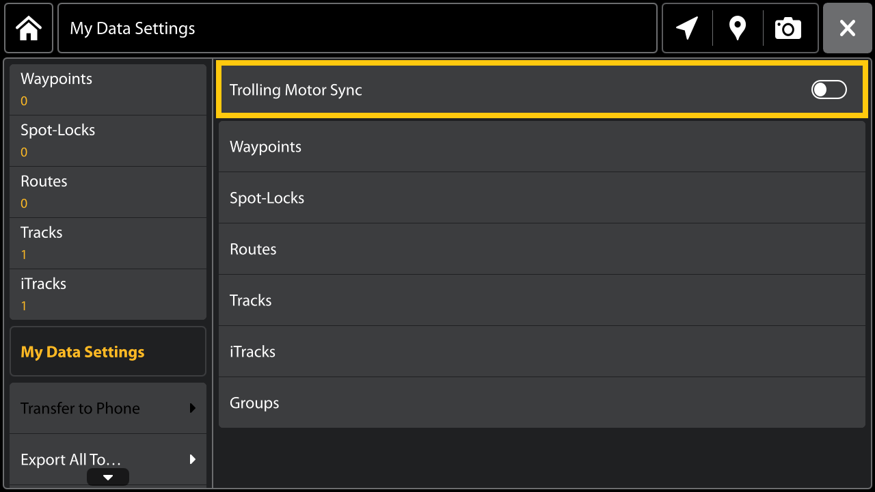Open Tracks settings in the main panel
Image resolution: width=875 pixels, height=492 pixels.
(542, 300)
